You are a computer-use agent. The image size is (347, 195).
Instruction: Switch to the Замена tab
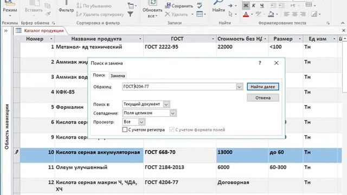click(x=118, y=76)
